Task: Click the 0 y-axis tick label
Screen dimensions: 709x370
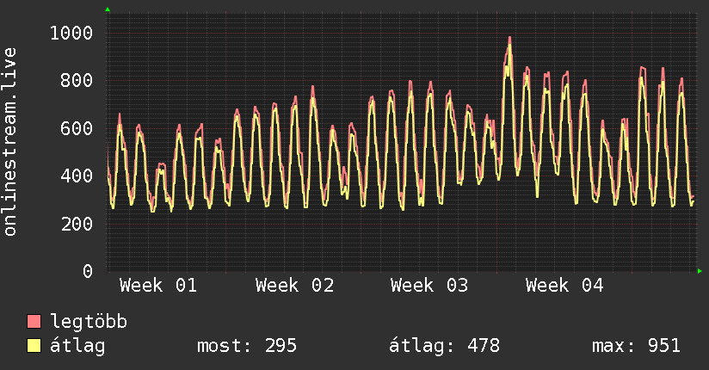Action: click(x=88, y=271)
